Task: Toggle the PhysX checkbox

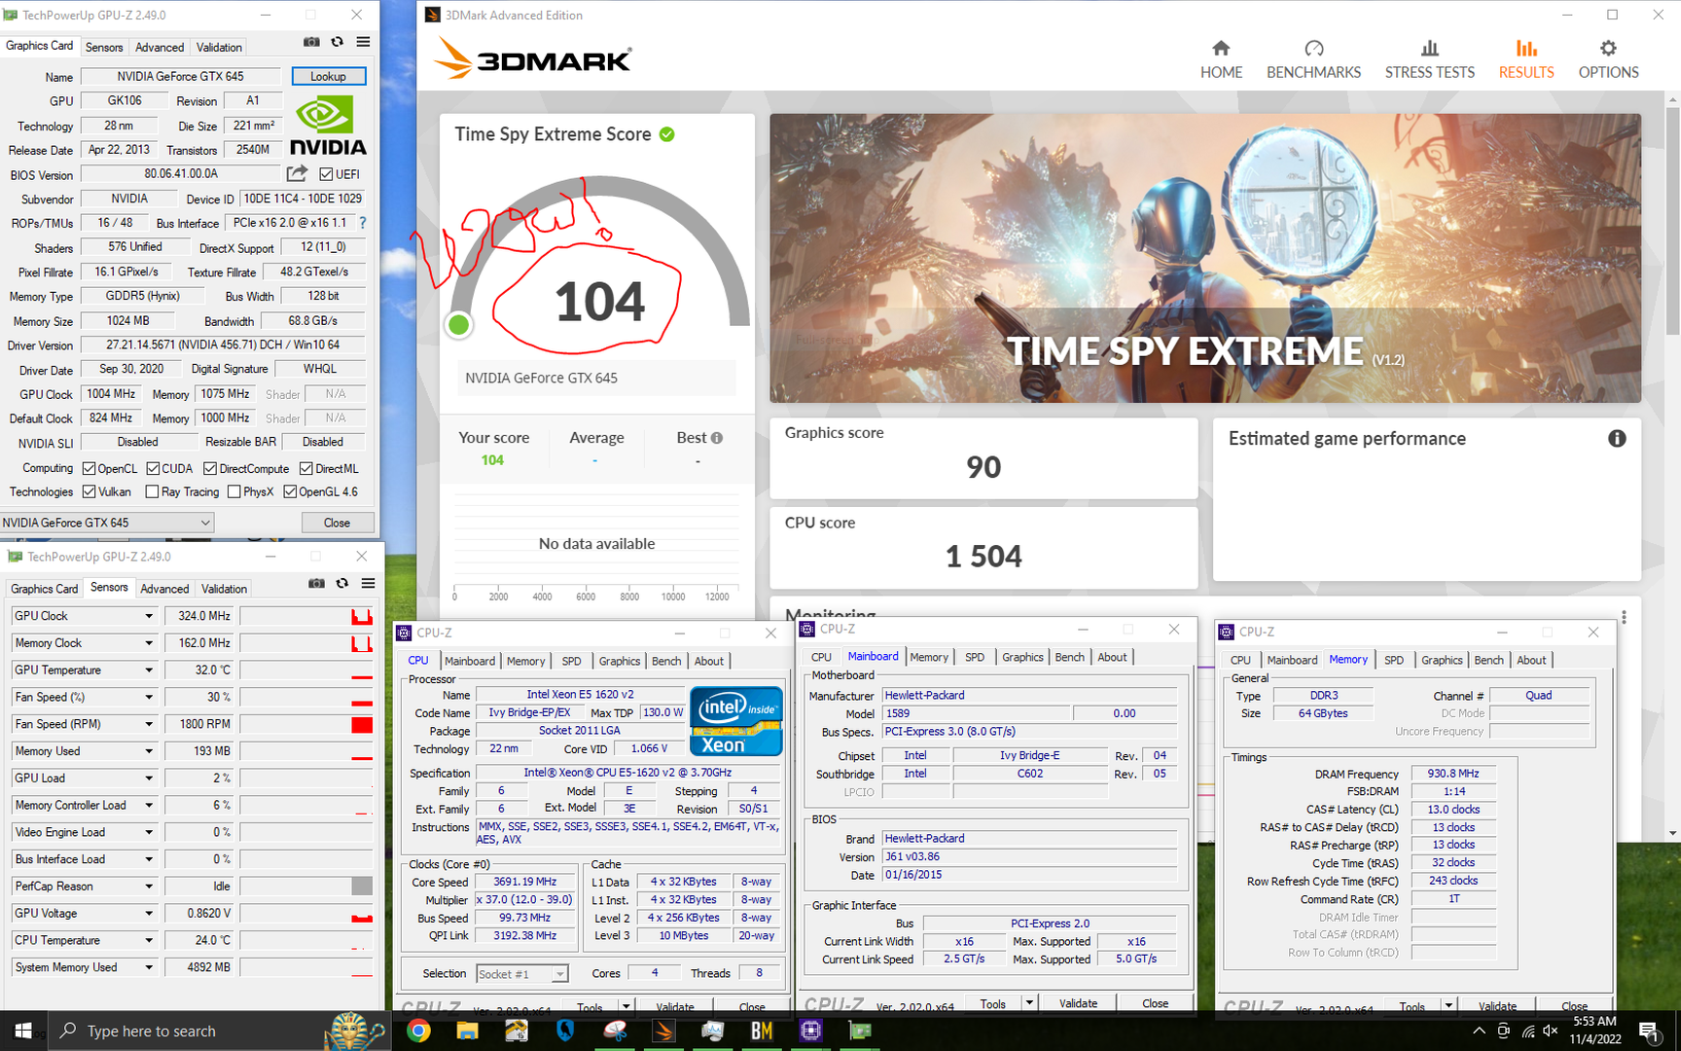Action: point(234,491)
